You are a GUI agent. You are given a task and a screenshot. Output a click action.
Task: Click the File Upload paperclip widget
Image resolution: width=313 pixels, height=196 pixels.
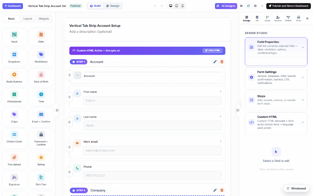[x=14, y=160]
